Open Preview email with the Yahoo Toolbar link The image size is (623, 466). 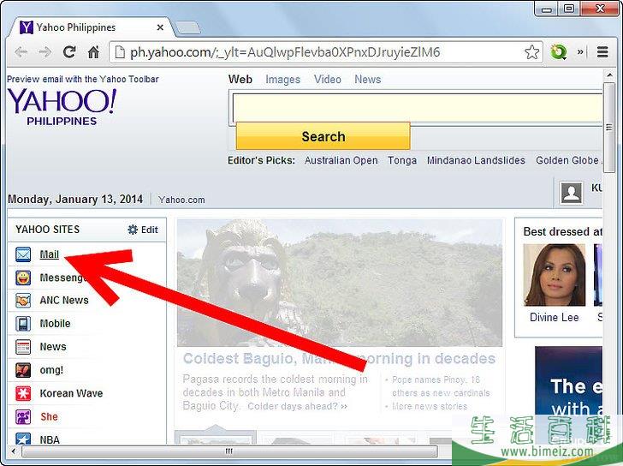click(x=83, y=79)
